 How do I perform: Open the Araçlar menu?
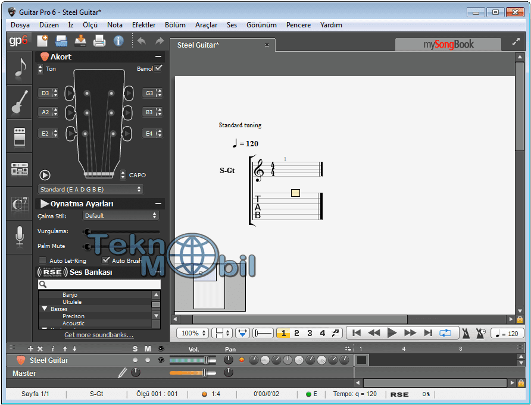click(206, 25)
